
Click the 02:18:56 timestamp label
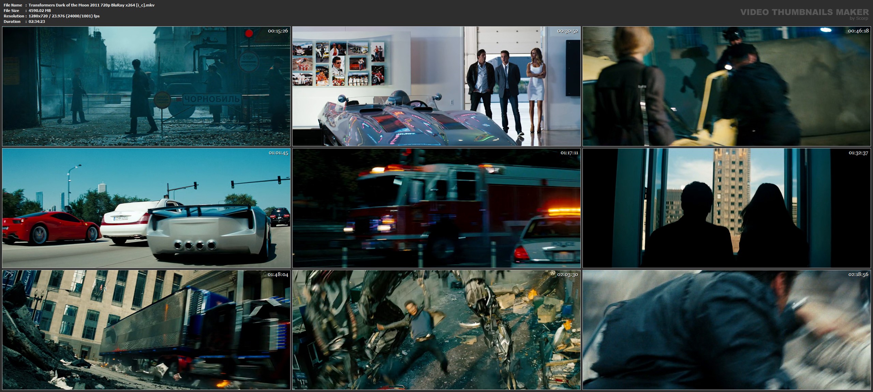click(858, 275)
